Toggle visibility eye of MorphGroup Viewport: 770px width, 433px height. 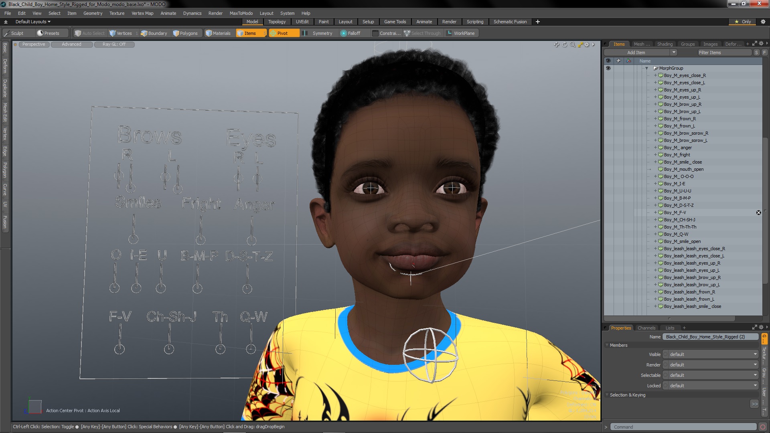[608, 68]
